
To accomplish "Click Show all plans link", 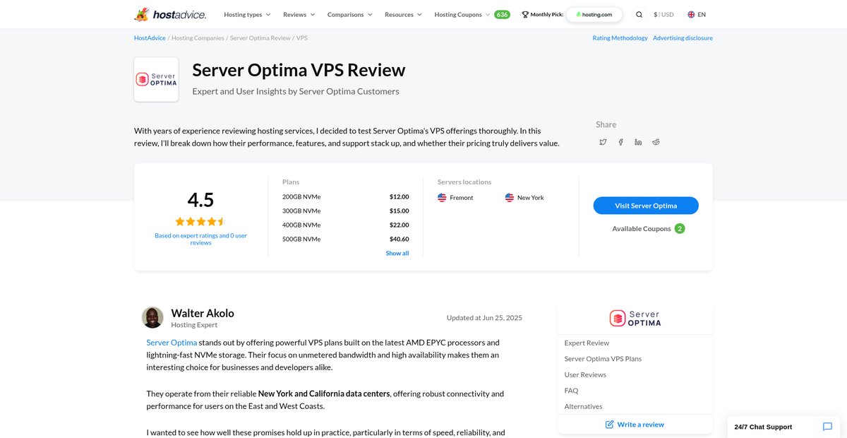I will 397,253.
